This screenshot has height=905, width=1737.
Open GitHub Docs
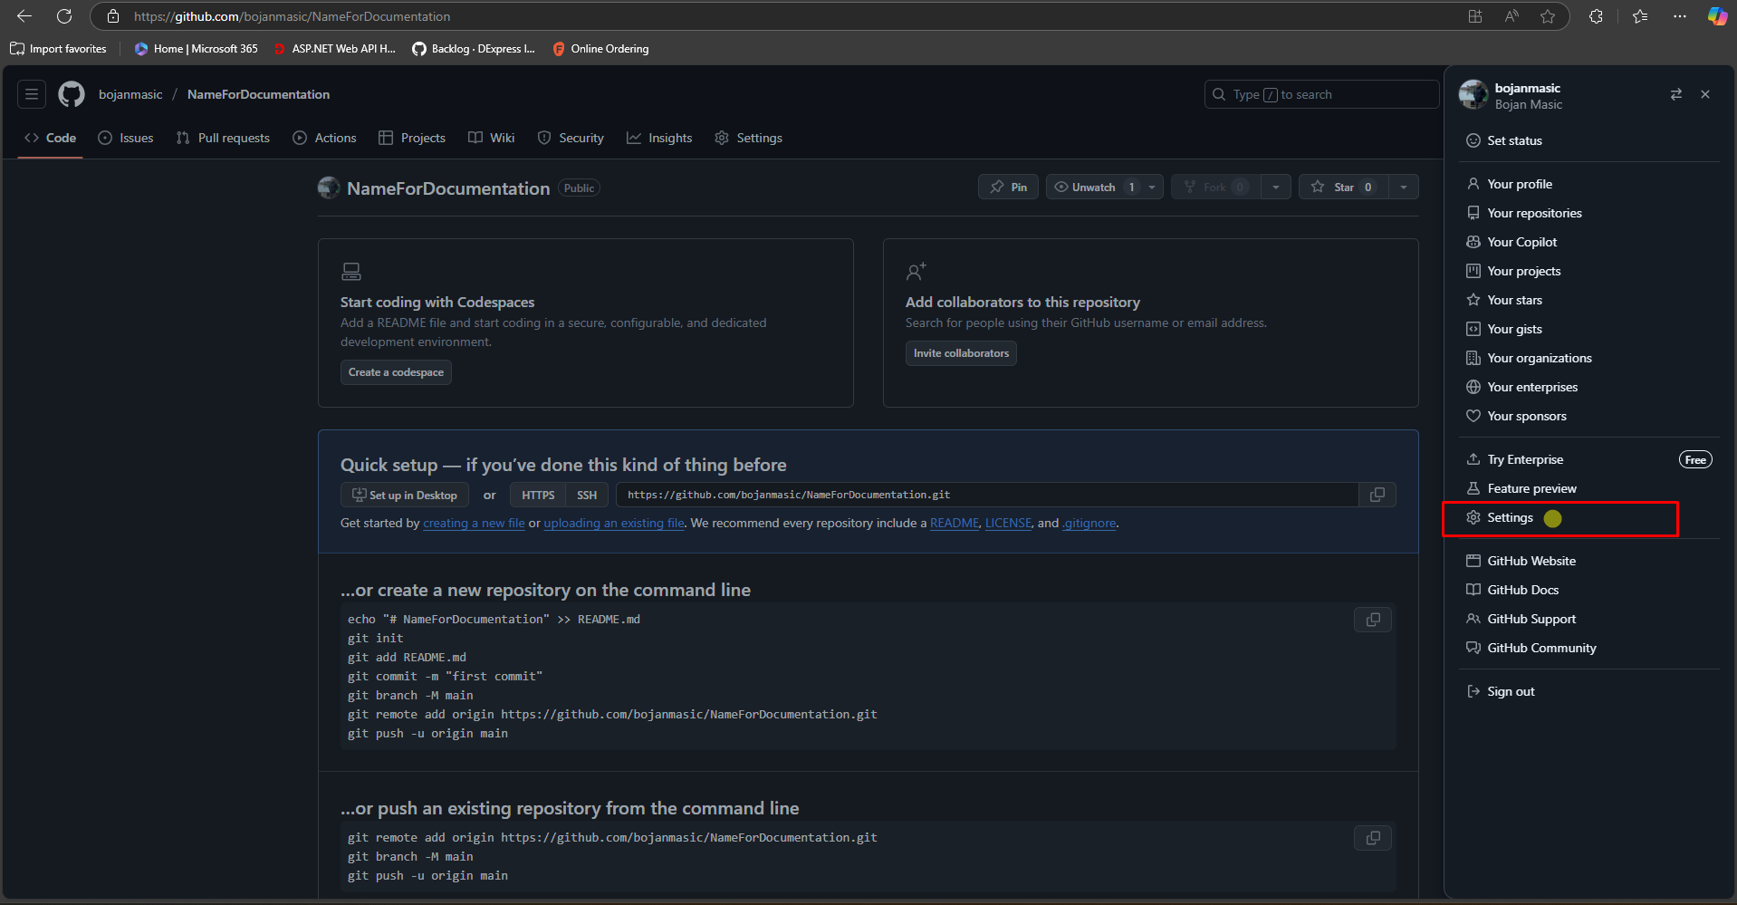coord(1589,590)
